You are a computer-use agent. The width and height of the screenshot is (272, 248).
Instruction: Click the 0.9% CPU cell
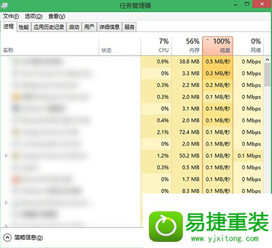tap(156, 62)
